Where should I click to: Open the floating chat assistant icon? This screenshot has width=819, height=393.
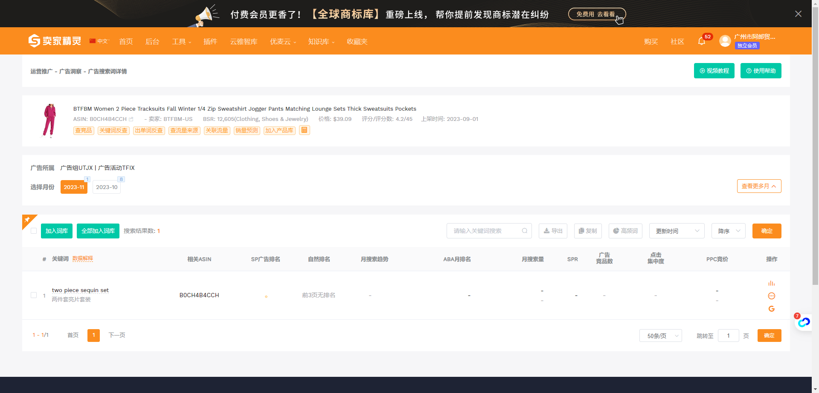click(x=804, y=322)
